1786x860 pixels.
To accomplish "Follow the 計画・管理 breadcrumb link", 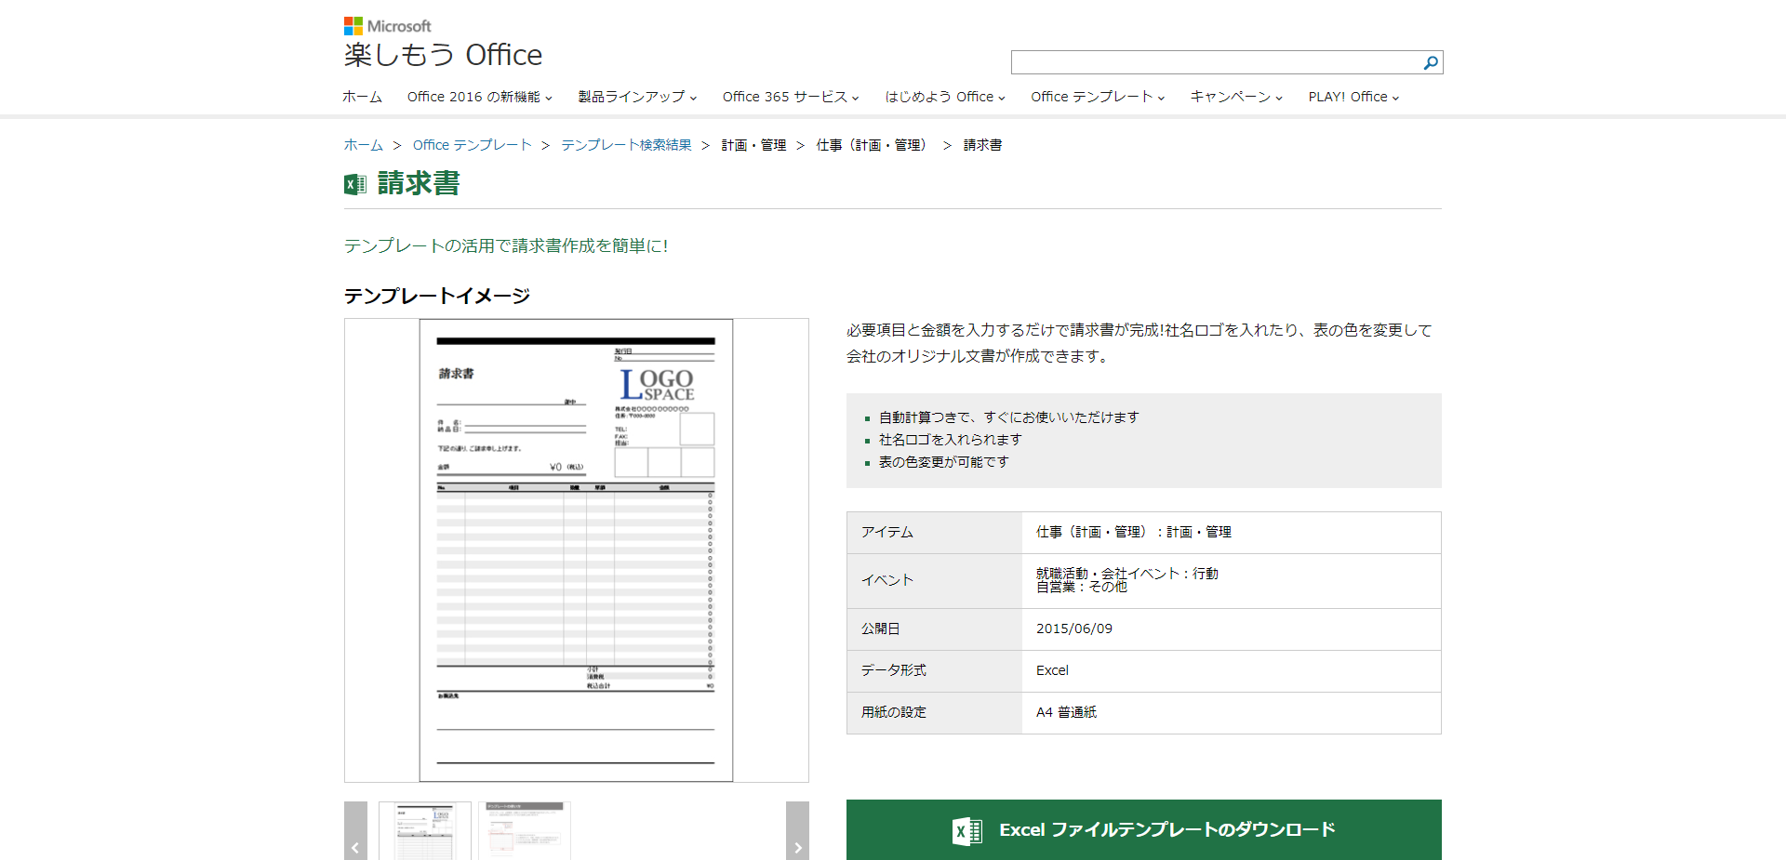I will 753,145.
